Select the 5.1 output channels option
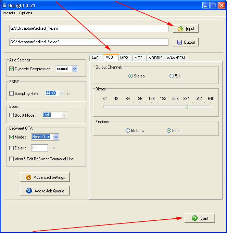The image size is (227, 233). tap(172, 76)
